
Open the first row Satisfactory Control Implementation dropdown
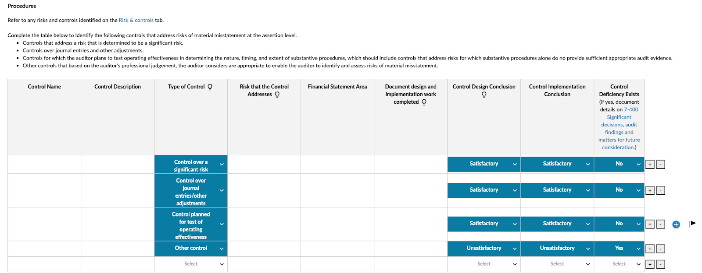[557, 164]
